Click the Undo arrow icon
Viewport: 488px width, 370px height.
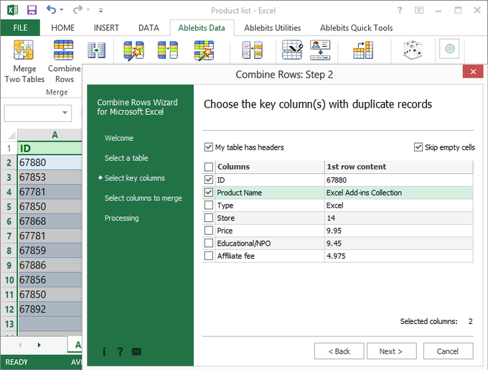[x=51, y=10]
